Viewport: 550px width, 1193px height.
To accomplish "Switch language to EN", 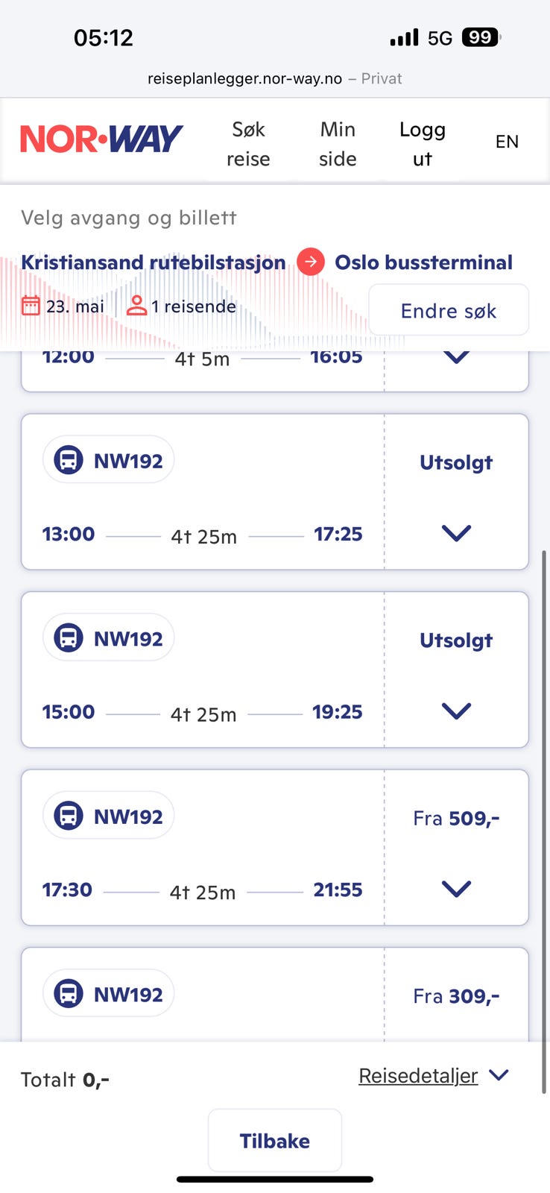I will click(507, 142).
